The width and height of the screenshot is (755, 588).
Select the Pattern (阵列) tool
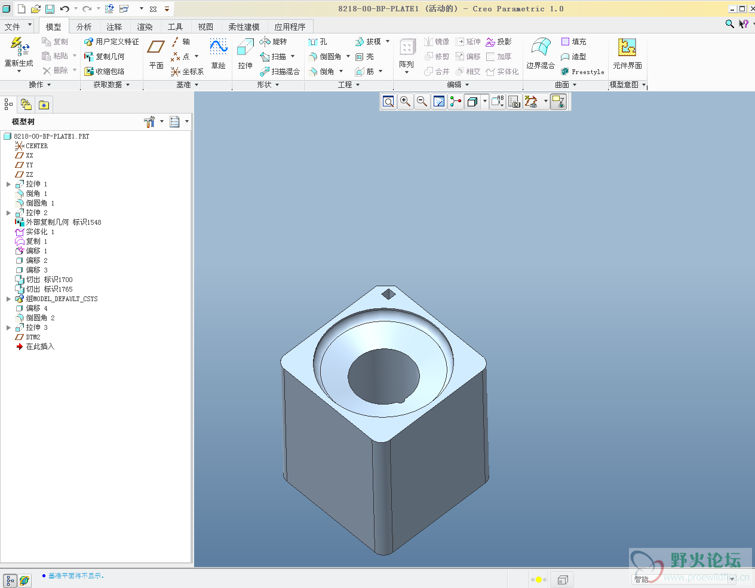pyautogui.click(x=407, y=56)
